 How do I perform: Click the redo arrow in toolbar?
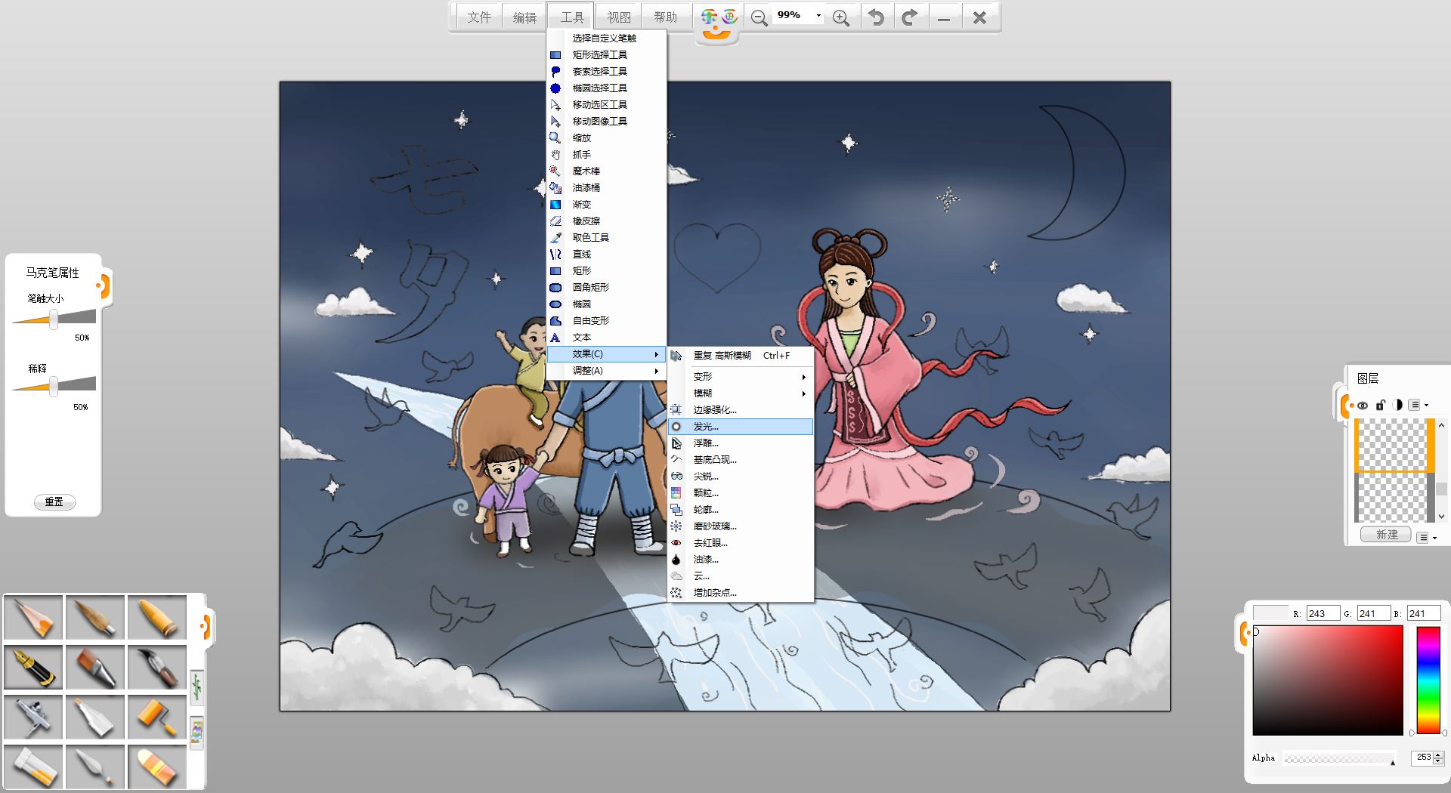909,17
